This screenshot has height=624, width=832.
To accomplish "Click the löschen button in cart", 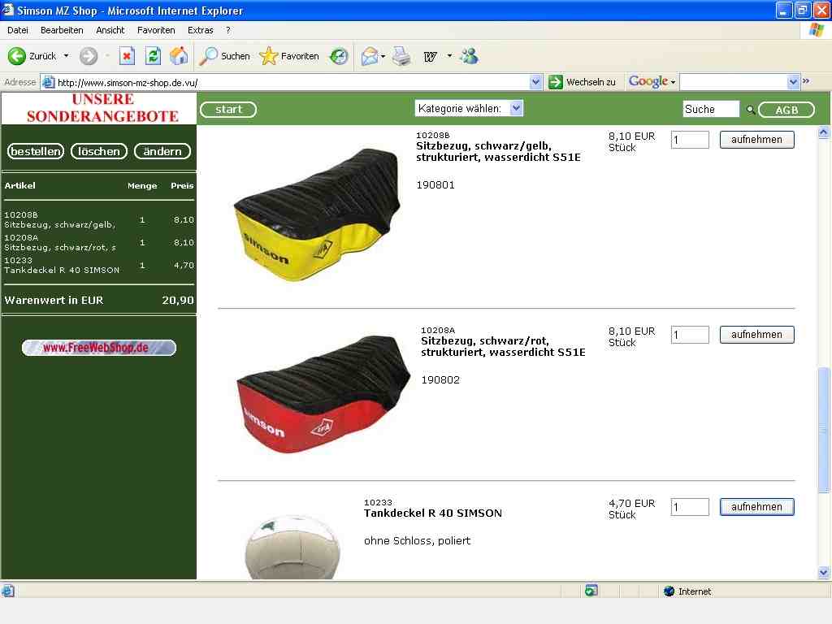I will pyautogui.click(x=98, y=151).
